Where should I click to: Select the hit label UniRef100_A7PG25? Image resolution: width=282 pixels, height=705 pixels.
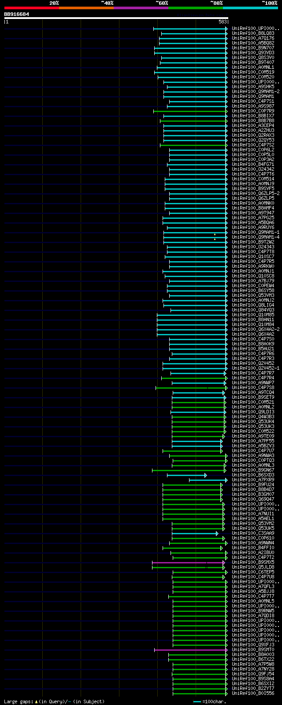pyautogui.click(x=253, y=217)
